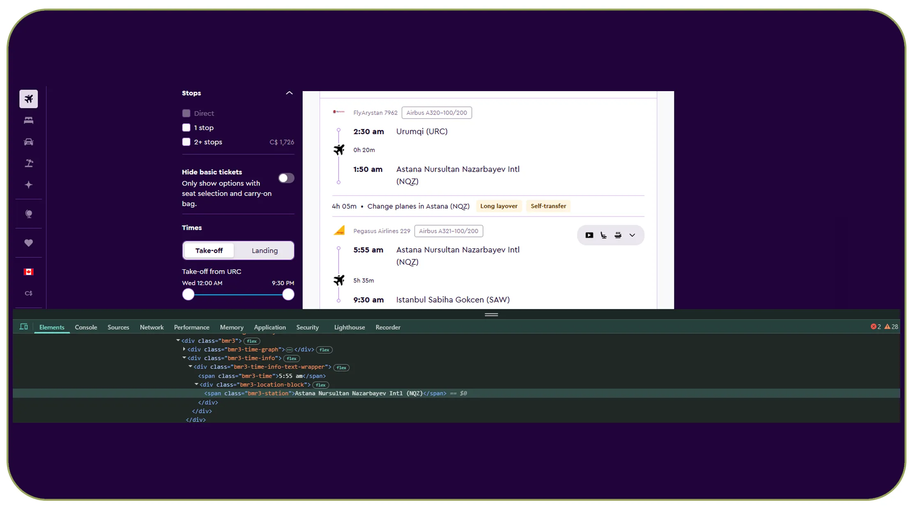Switch to the Performance tab
The height and width of the screenshot is (509, 913).
pyautogui.click(x=191, y=327)
